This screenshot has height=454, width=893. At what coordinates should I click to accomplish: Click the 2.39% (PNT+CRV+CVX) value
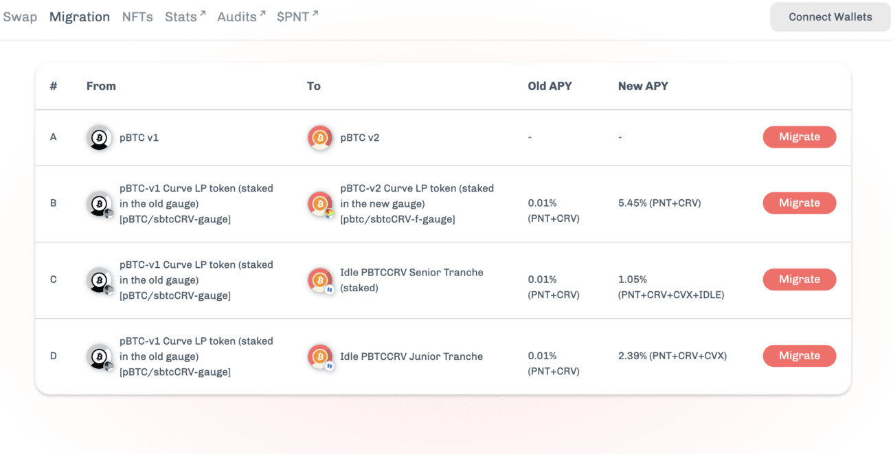point(672,356)
